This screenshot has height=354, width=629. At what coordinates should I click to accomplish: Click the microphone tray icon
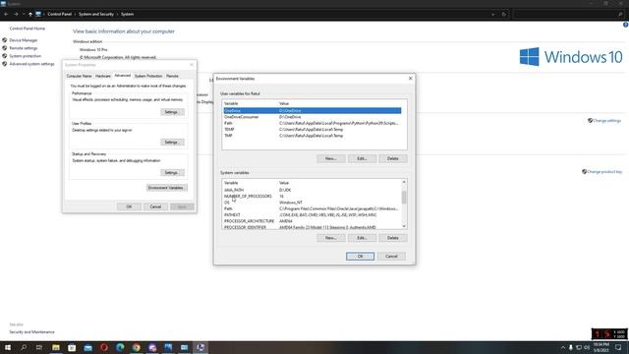tap(570, 347)
